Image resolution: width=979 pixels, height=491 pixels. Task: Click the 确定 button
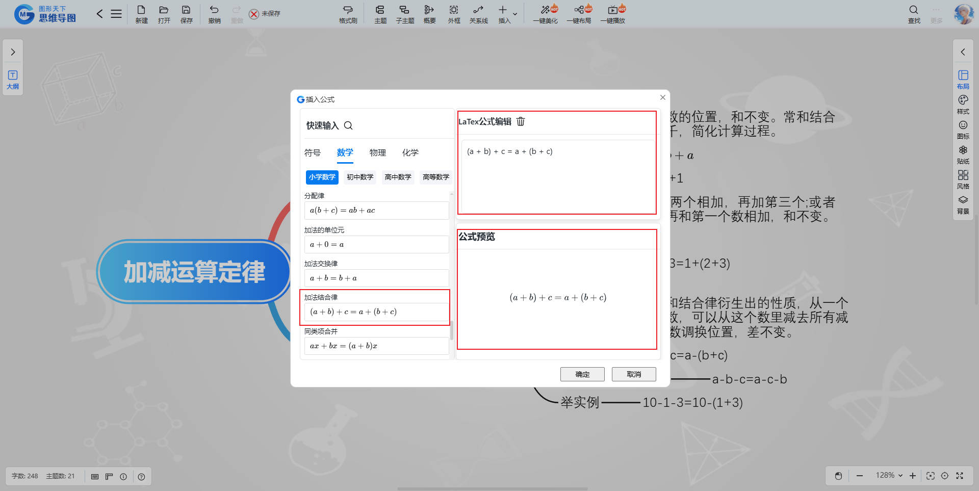[x=582, y=374]
